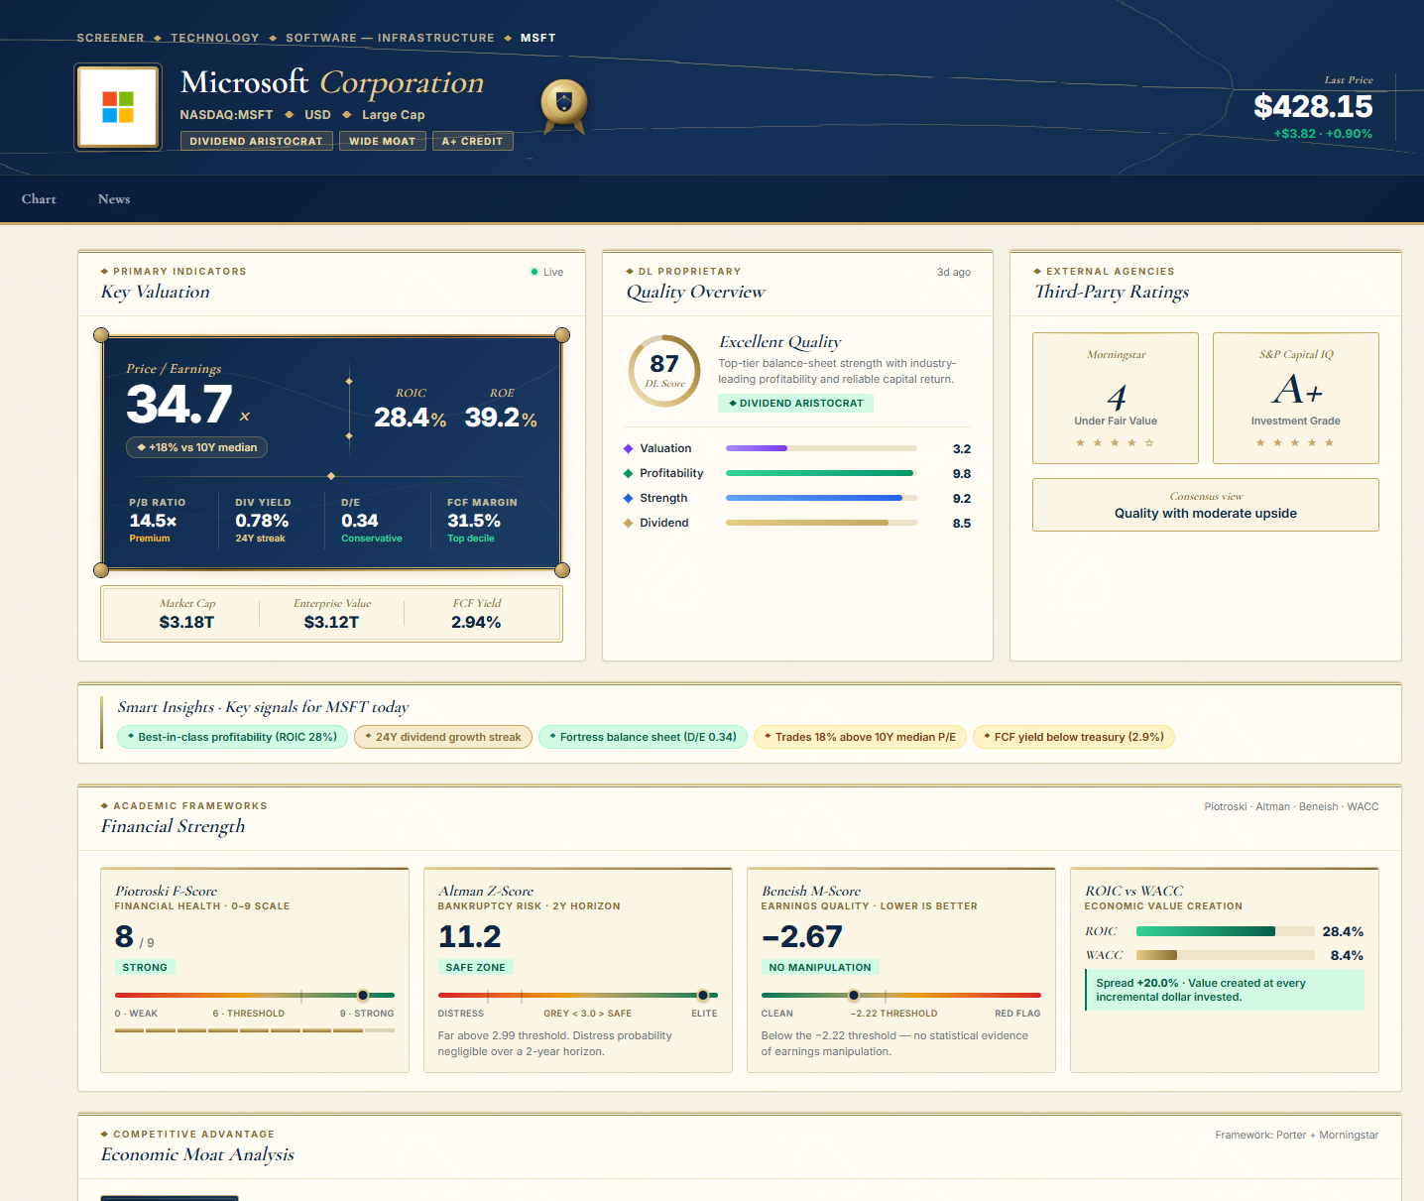Click the Market Cap $3.18T value
Screen dimensions: 1424x1201
coord(186,622)
